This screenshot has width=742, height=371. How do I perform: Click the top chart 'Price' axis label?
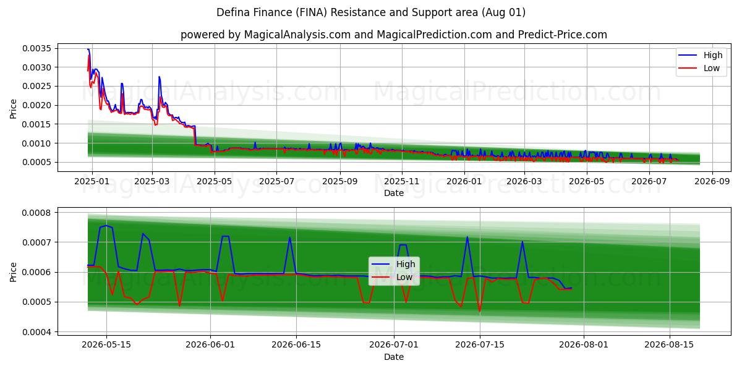[14, 108]
